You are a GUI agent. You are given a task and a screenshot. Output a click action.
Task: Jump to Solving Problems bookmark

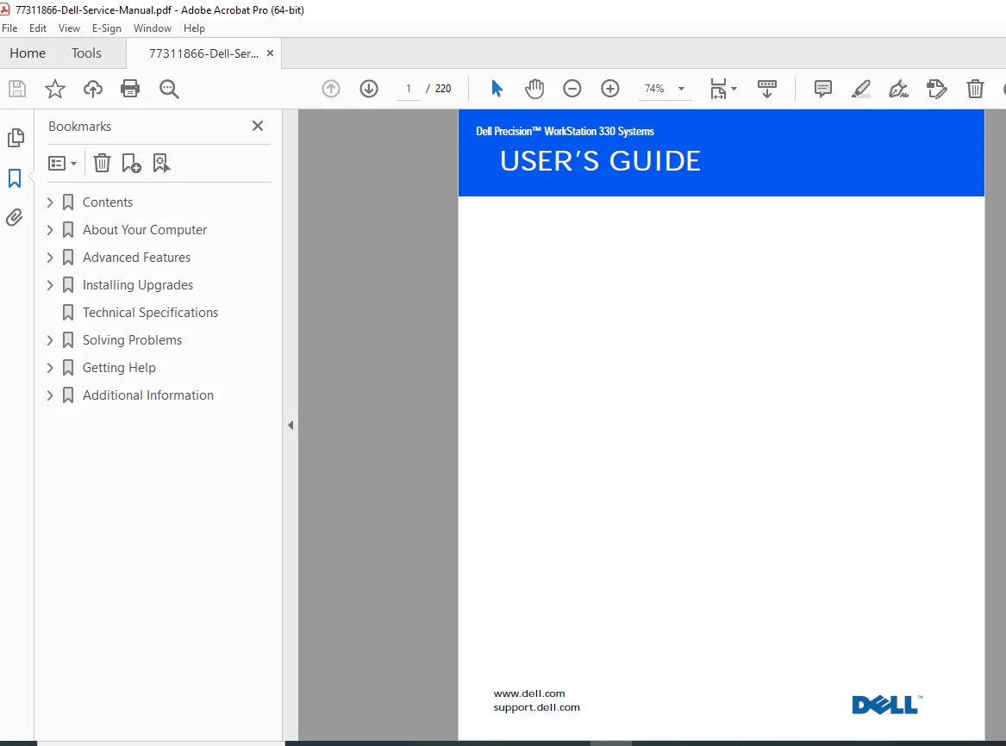(x=132, y=340)
